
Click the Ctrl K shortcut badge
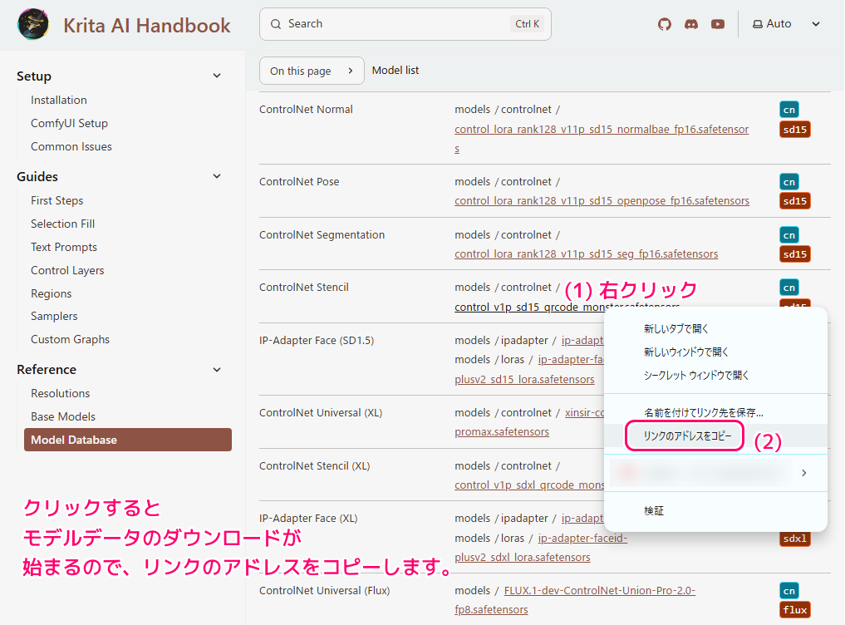pos(527,24)
